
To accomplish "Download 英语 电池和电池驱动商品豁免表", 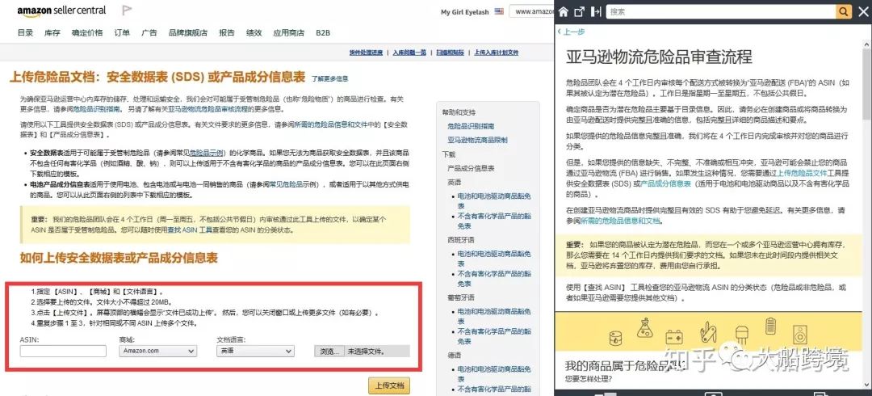I will point(494,200).
